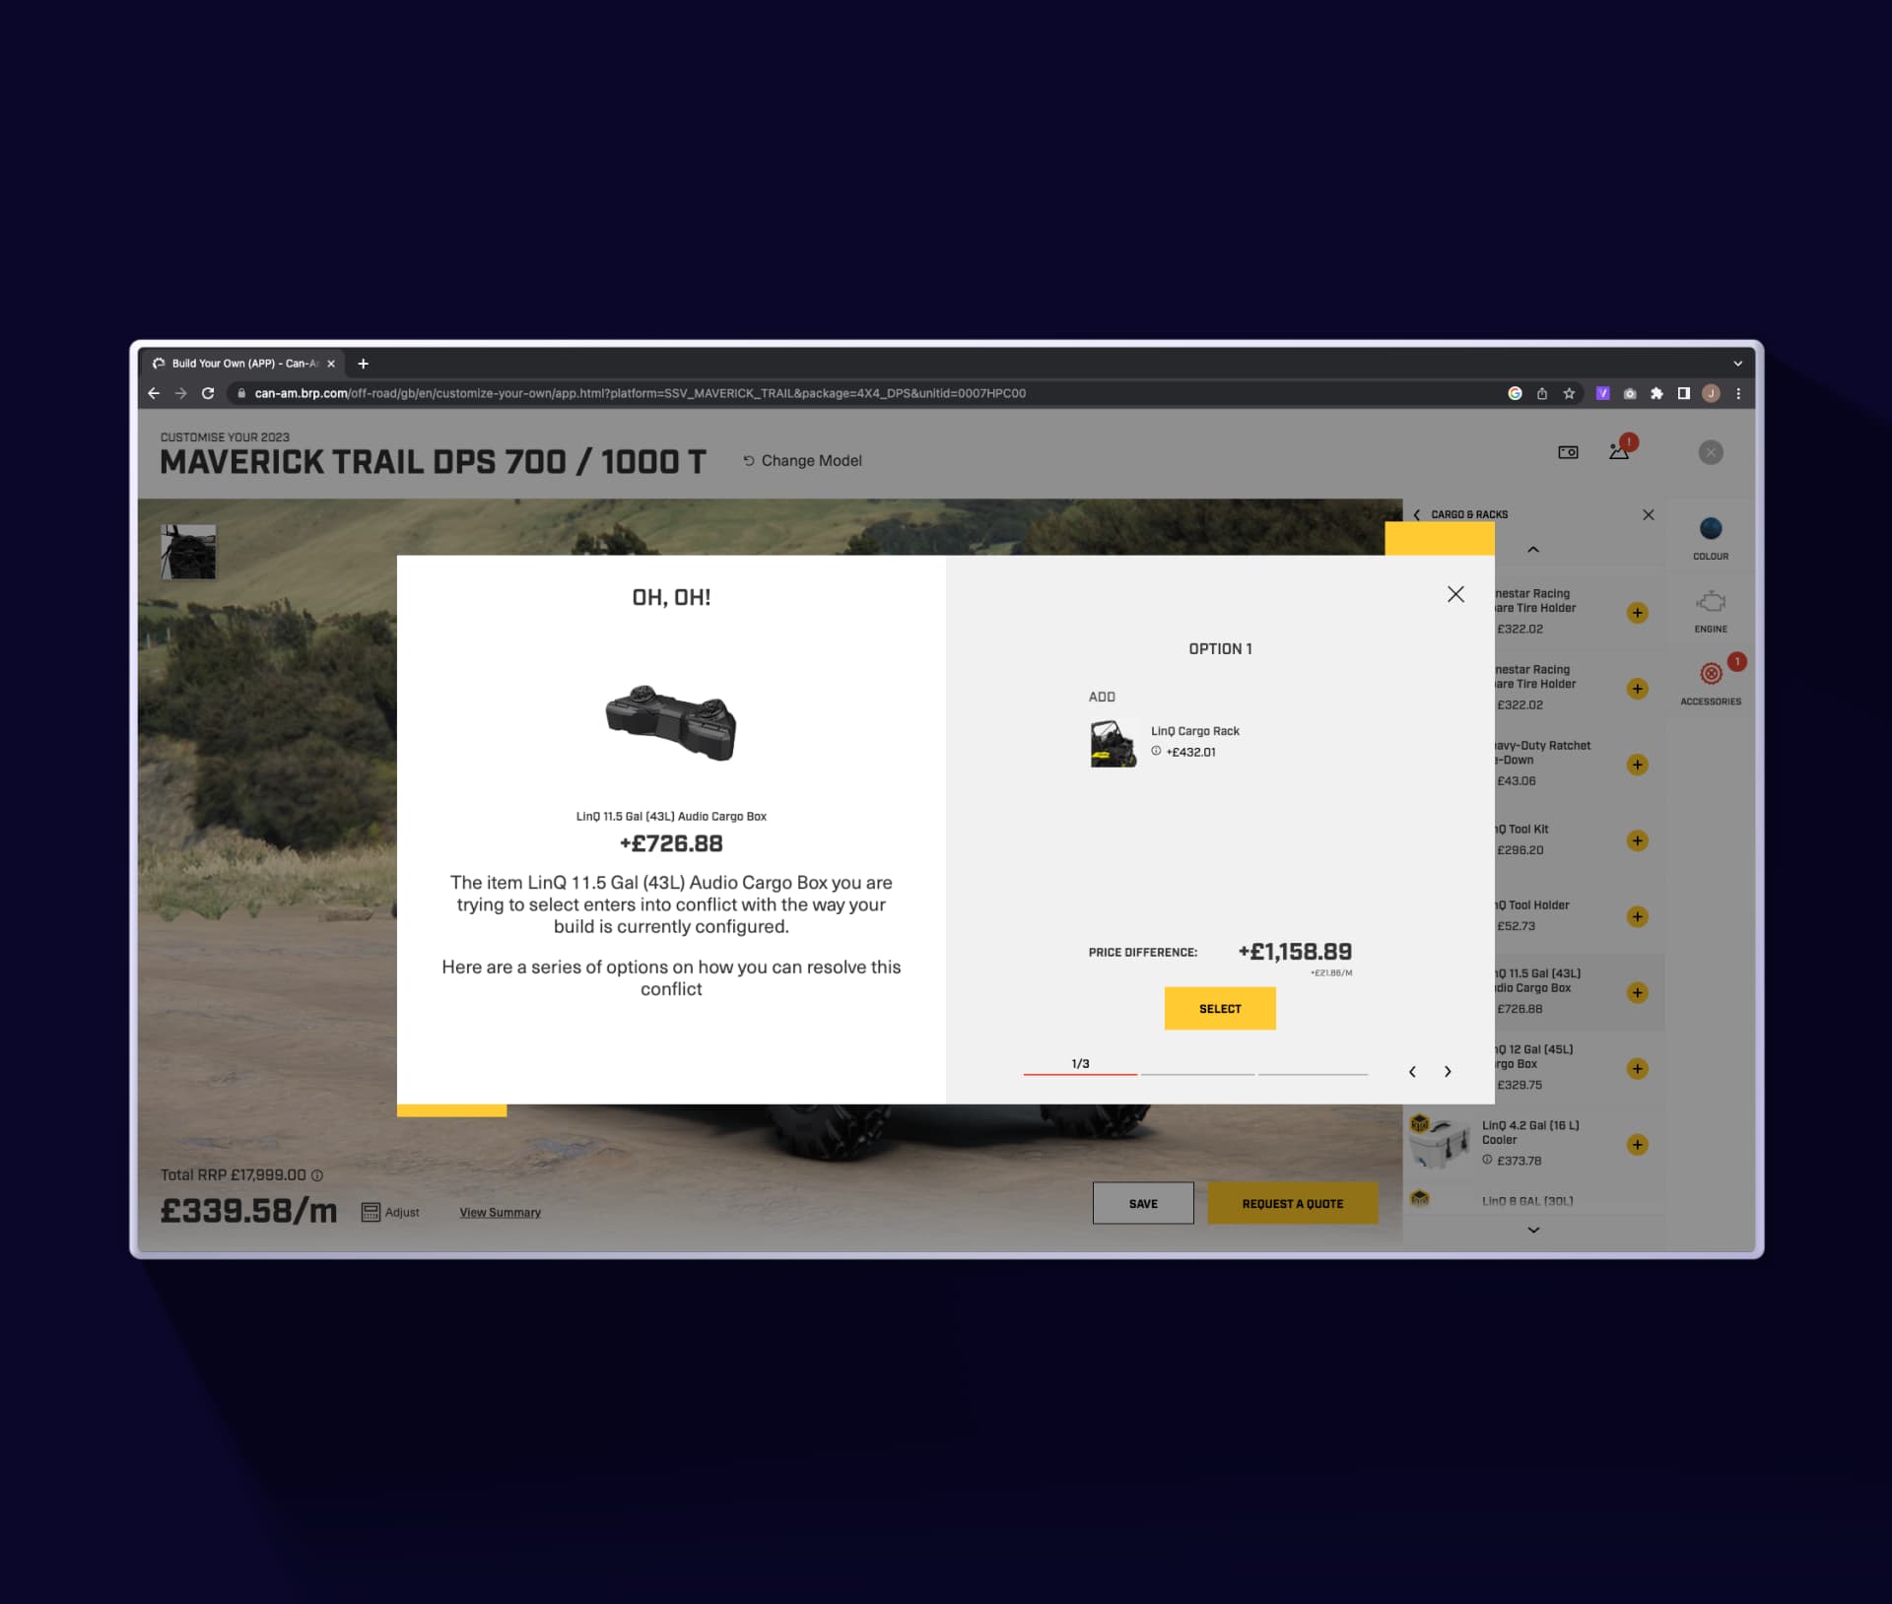Add the Heavy-Duty Ratchet Tie-Down

click(x=1638, y=765)
